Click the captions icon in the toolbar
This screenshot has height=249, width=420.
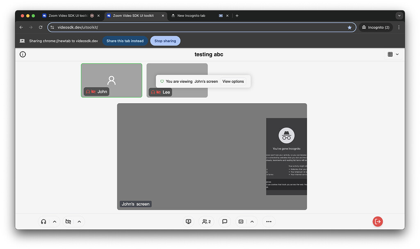pyautogui.click(x=241, y=221)
